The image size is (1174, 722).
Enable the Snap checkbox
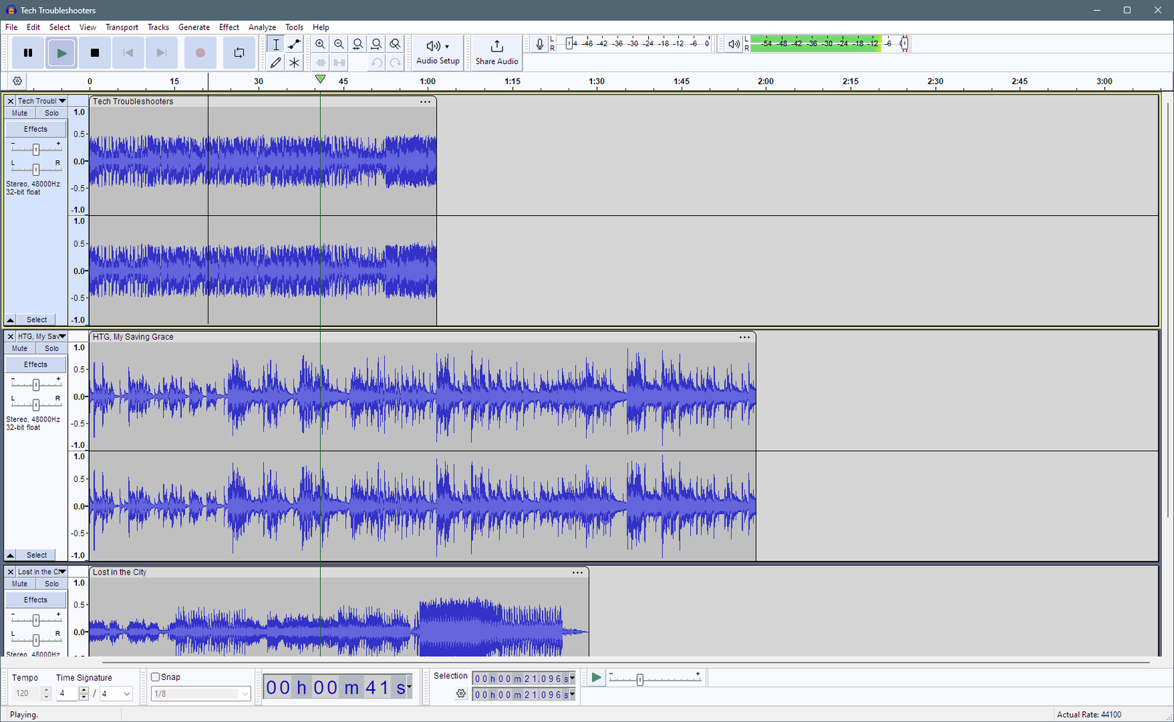point(155,677)
